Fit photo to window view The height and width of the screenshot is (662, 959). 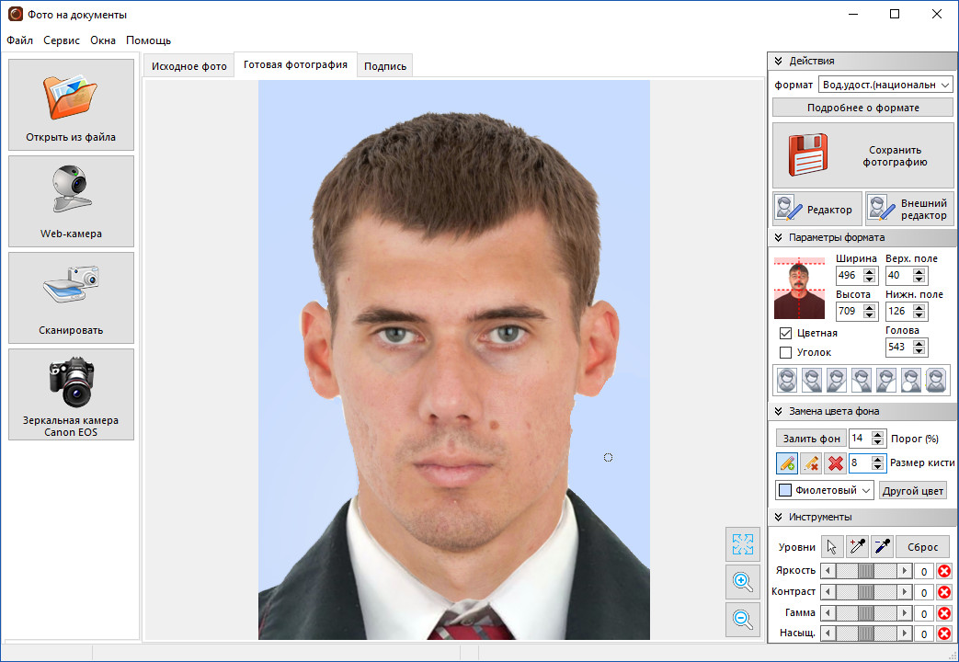[743, 544]
